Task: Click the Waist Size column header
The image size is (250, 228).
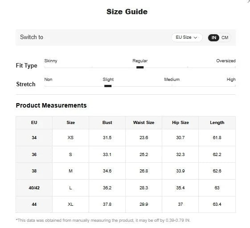Action: pyautogui.click(x=143, y=123)
